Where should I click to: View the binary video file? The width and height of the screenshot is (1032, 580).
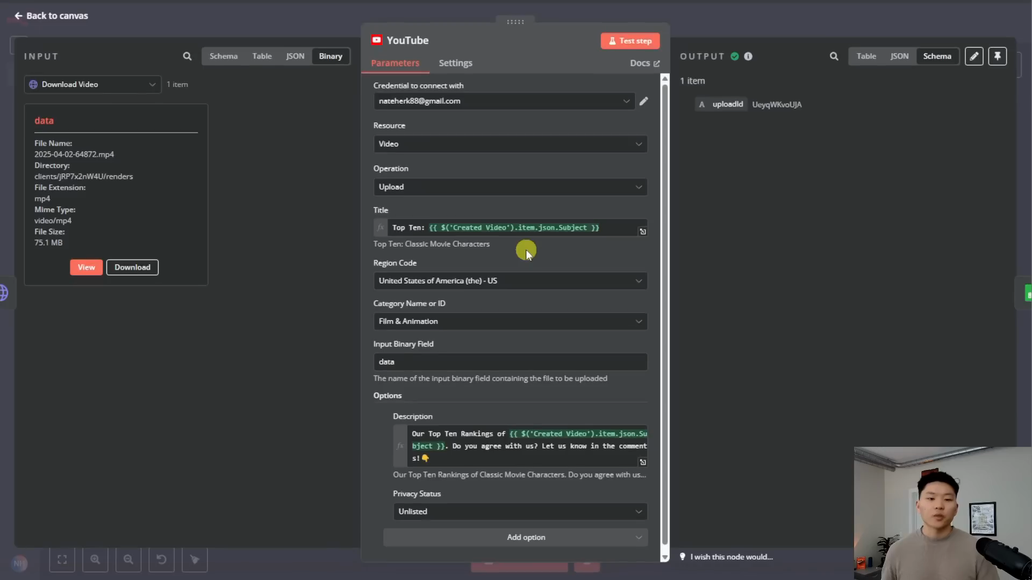(86, 267)
